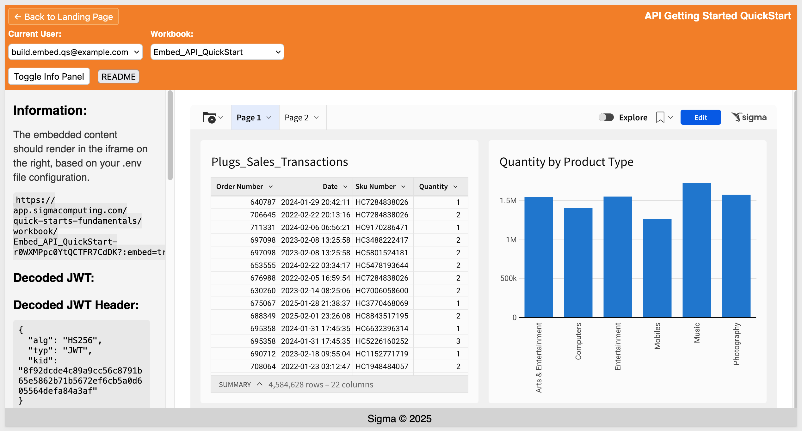Open the Quantity column menu arrow
802x431 pixels.
(x=455, y=187)
